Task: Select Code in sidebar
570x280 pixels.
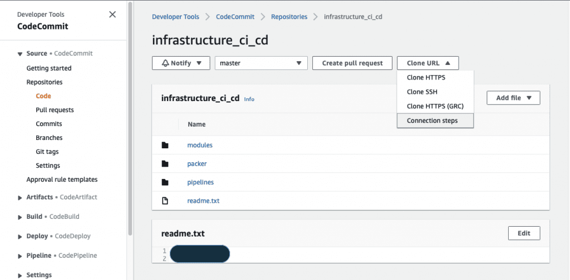Action: [x=43, y=96]
